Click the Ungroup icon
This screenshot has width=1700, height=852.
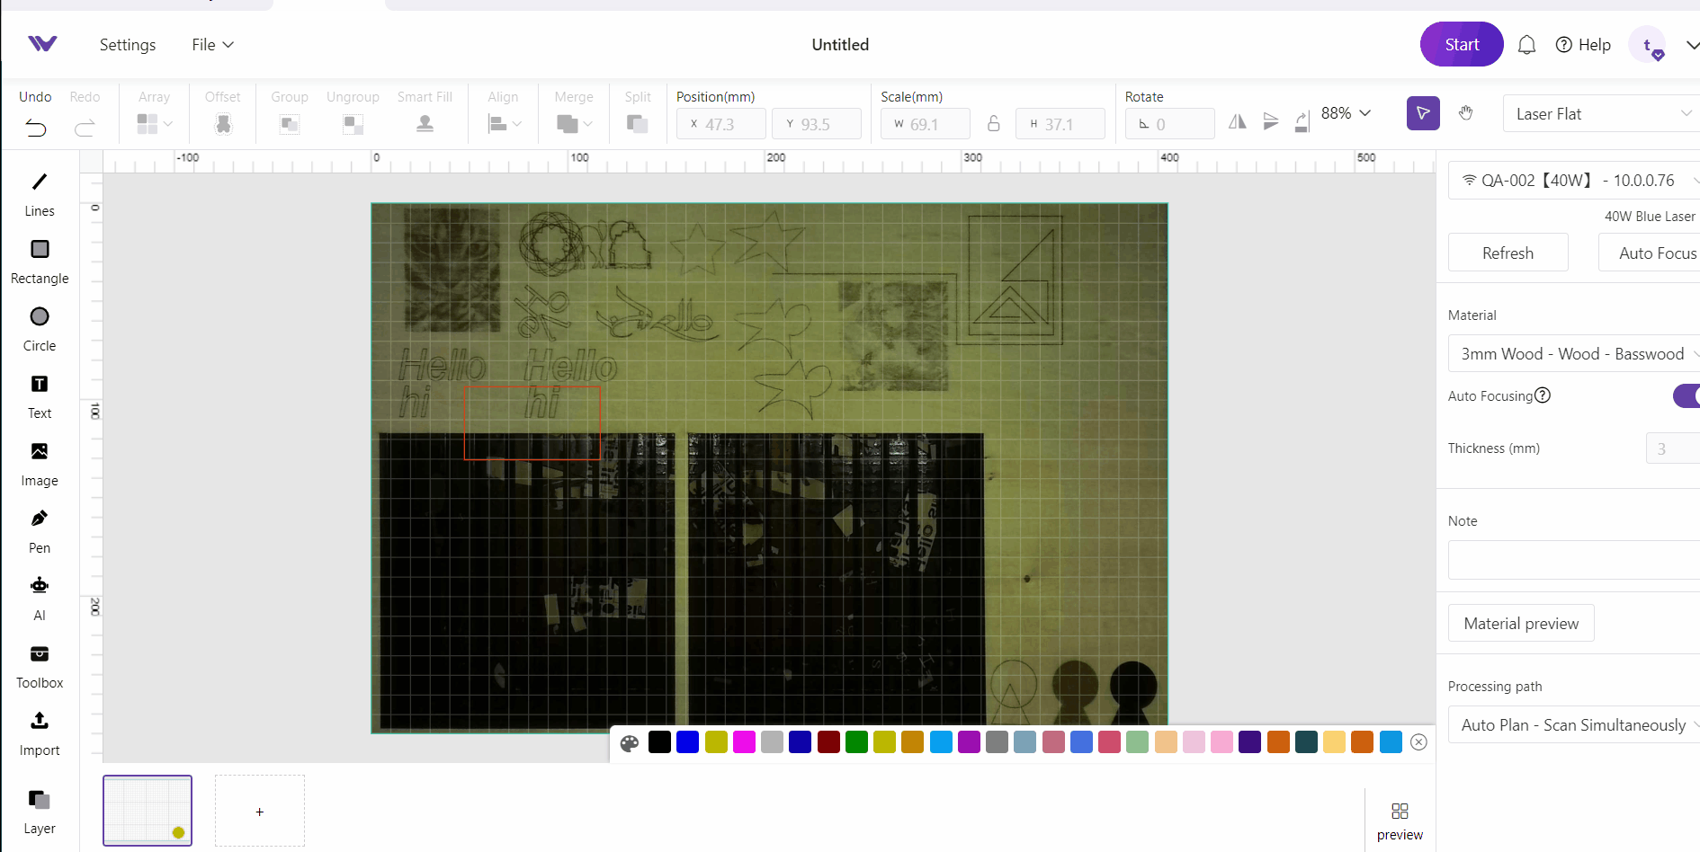point(353,124)
